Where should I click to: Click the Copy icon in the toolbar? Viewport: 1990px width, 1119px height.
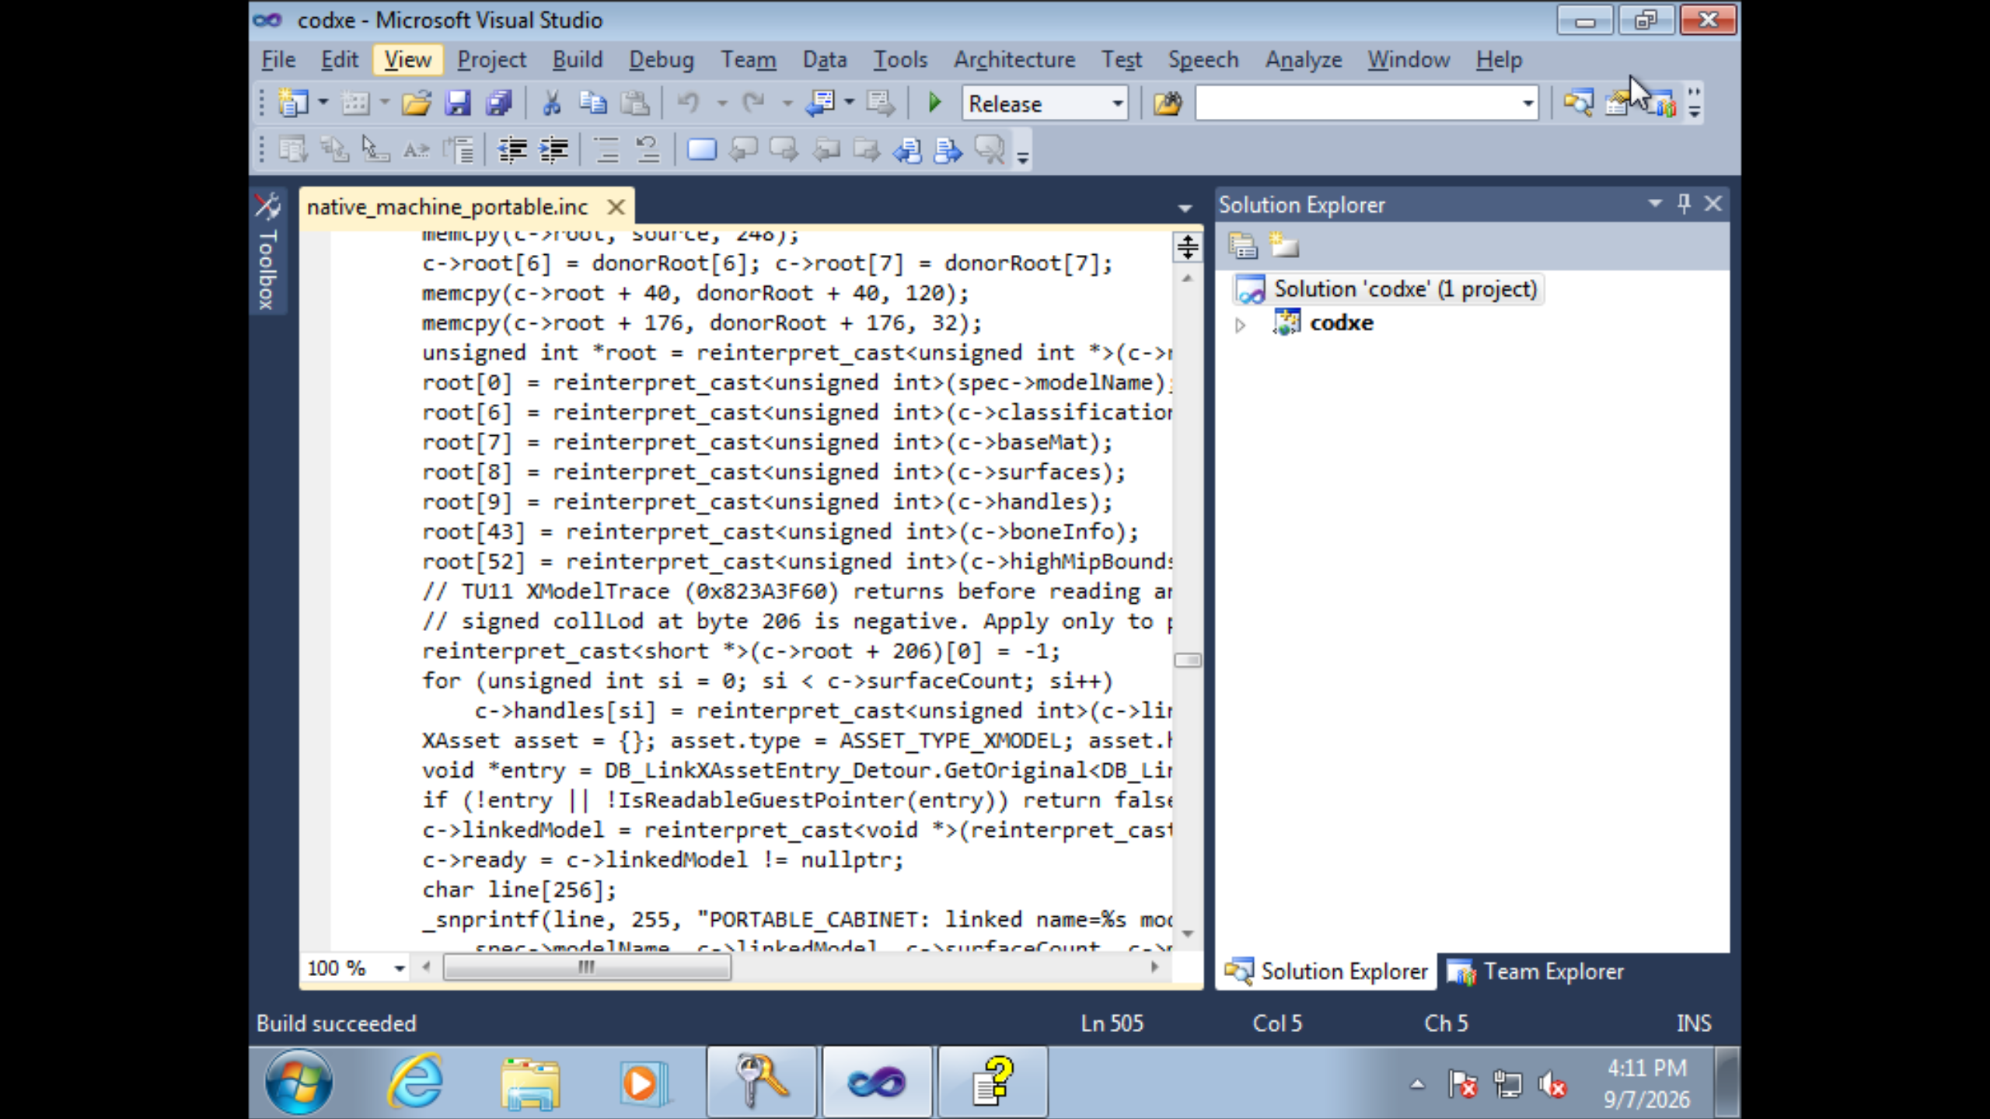click(x=593, y=103)
